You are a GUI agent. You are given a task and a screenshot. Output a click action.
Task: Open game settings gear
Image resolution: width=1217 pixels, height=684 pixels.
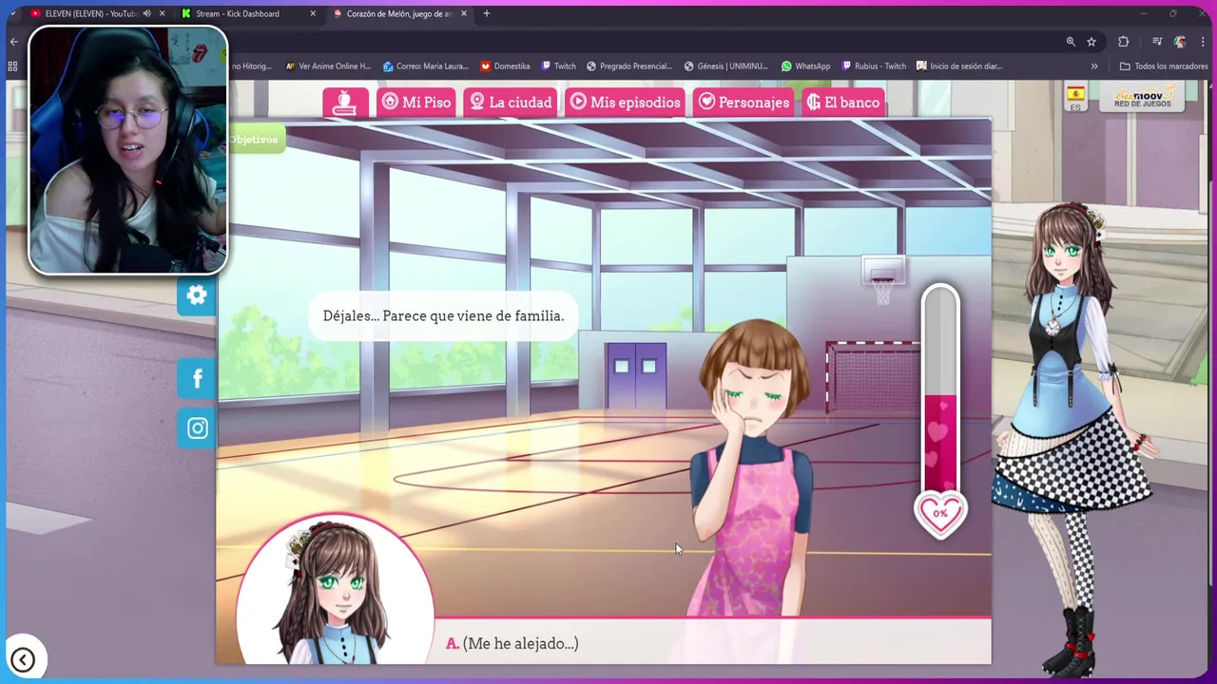tap(197, 295)
